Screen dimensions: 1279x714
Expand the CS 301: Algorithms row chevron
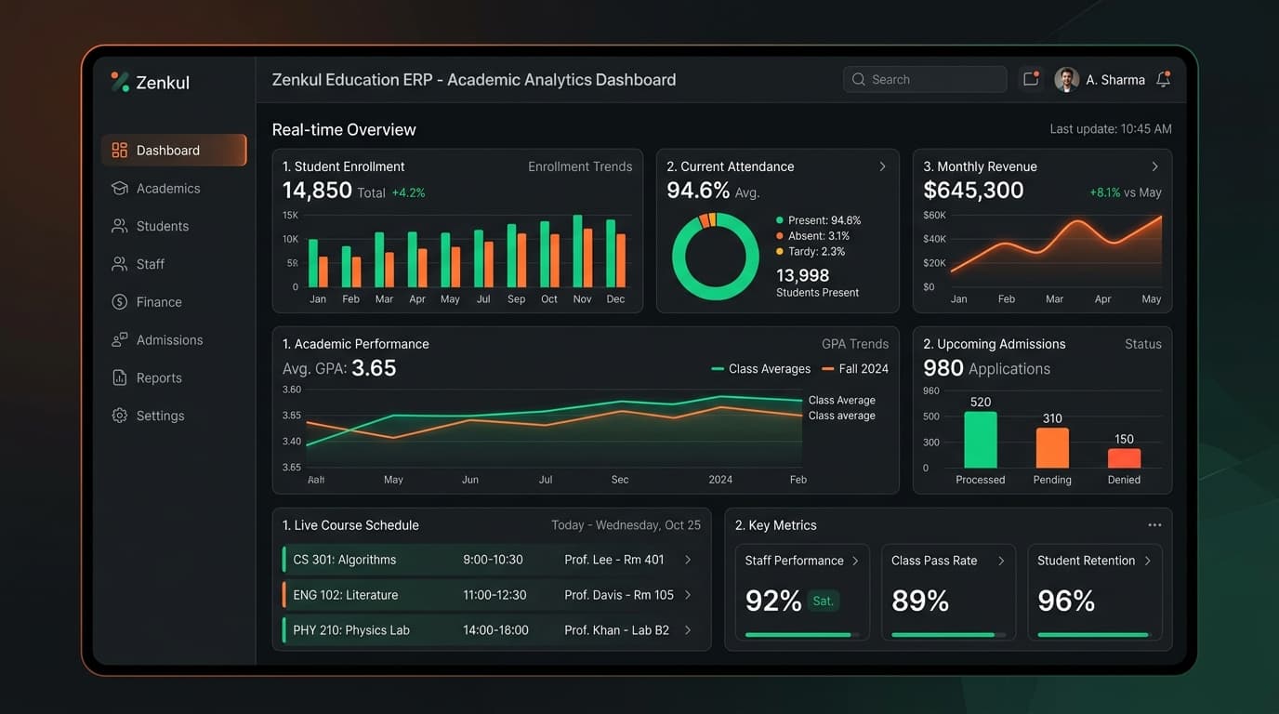(688, 560)
